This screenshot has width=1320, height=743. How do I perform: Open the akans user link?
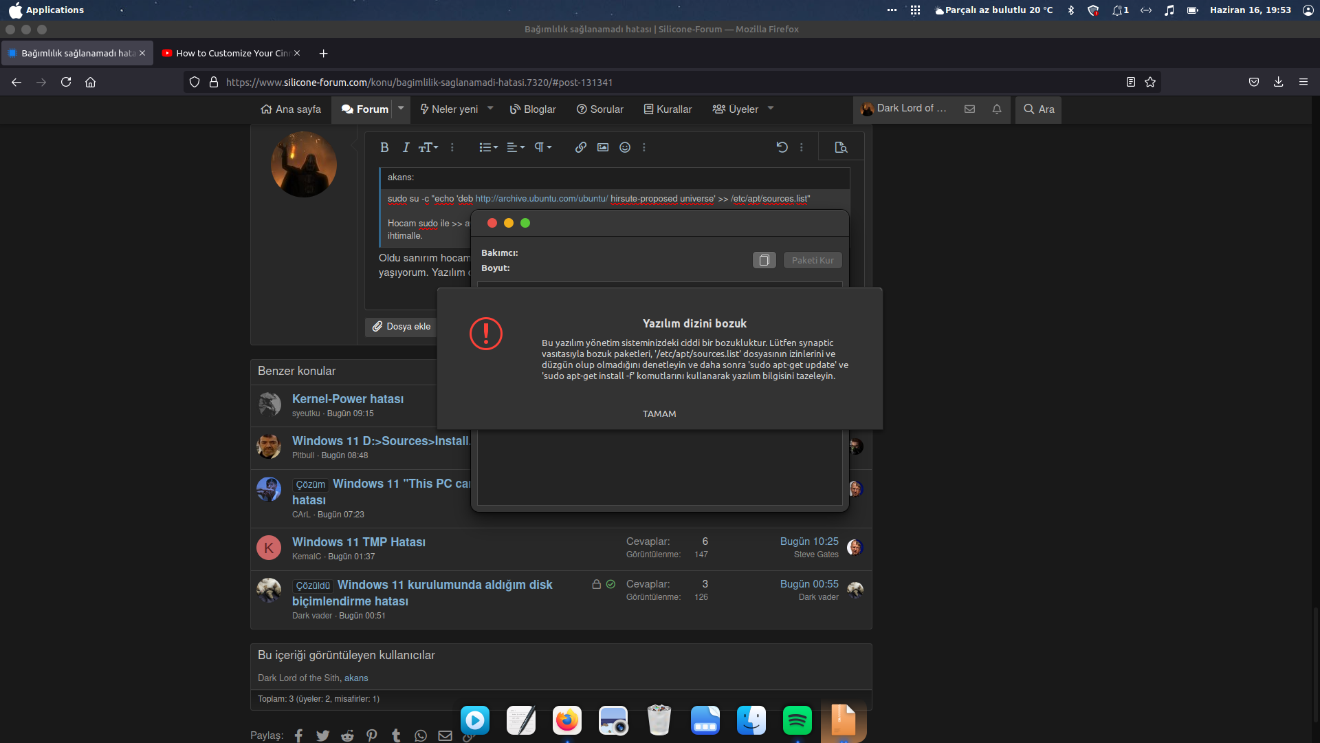pos(356,678)
